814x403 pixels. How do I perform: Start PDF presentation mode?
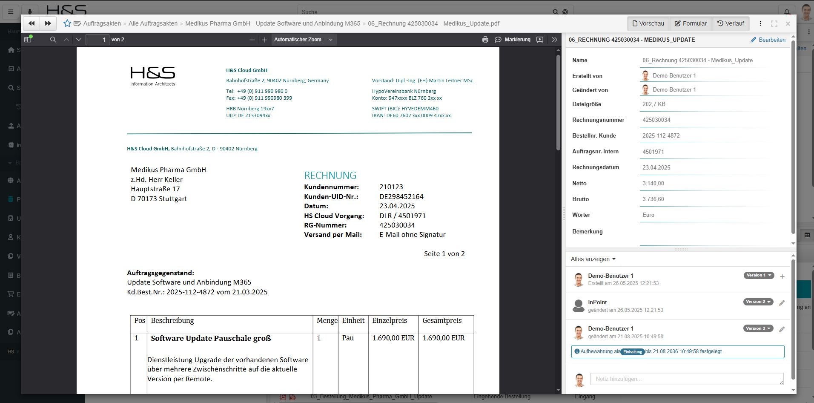540,40
